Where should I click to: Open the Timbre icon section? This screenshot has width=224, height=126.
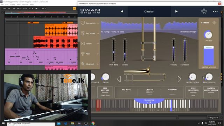(x=83, y=43)
